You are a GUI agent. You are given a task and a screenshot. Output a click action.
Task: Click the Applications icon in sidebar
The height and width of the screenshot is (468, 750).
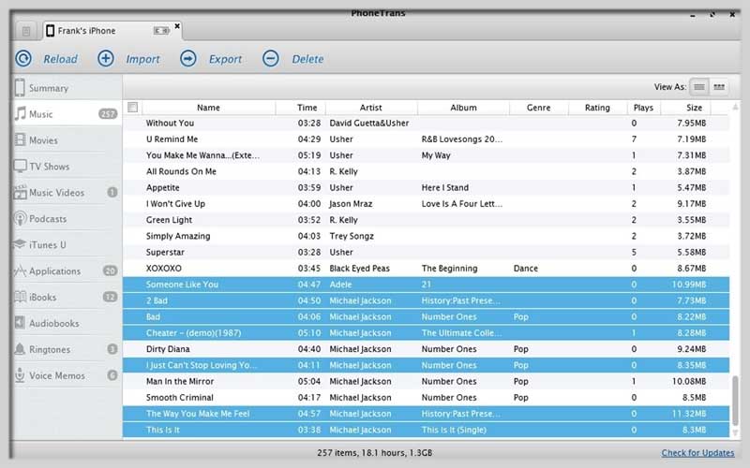click(x=20, y=271)
